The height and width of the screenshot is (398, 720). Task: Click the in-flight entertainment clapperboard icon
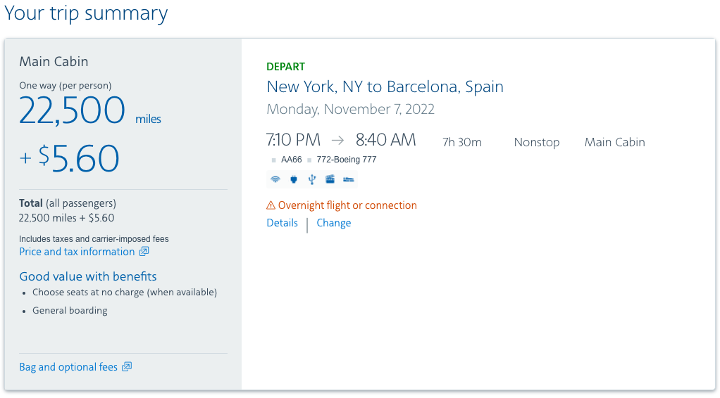330,179
